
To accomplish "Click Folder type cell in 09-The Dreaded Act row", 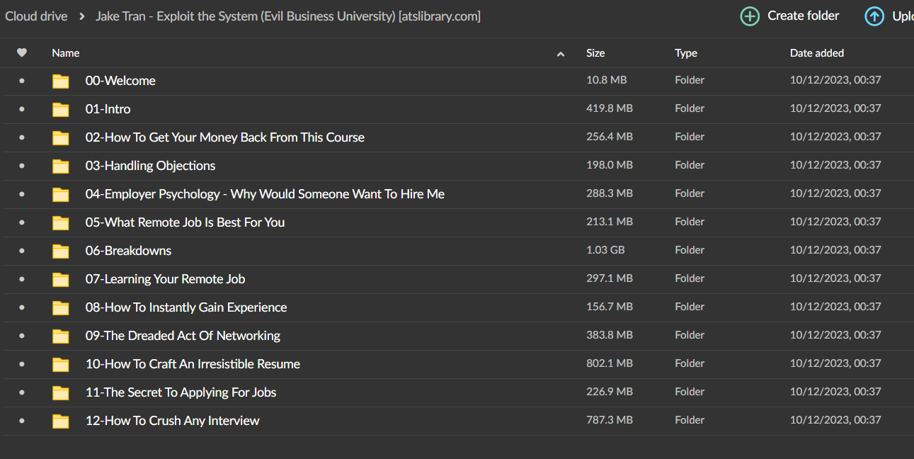I will (x=690, y=335).
